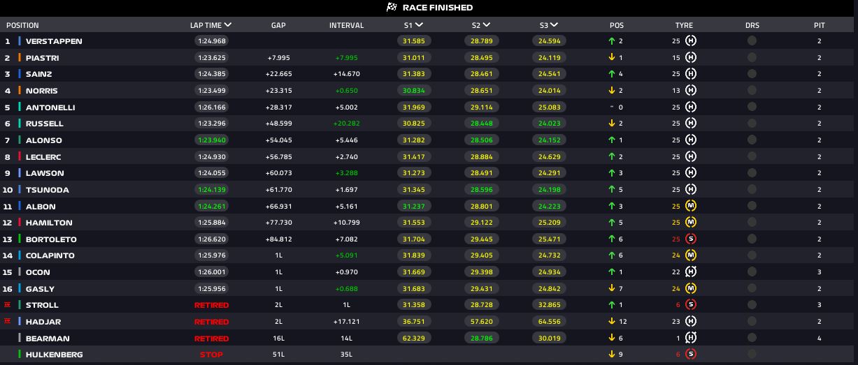858x365 pixels.
Task: Select driver name ANTONELLI
Action: point(50,107)
